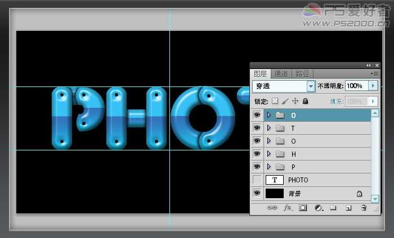Click the folder icon of the T group
The image size is (394, 238).
pyautogui.click(x=280, y=129)
